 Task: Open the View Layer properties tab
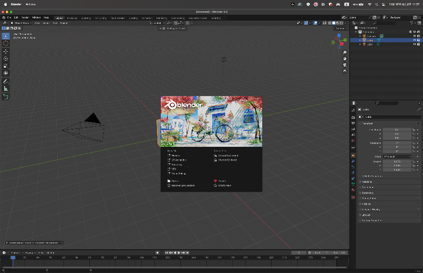(x=353, y=129)
